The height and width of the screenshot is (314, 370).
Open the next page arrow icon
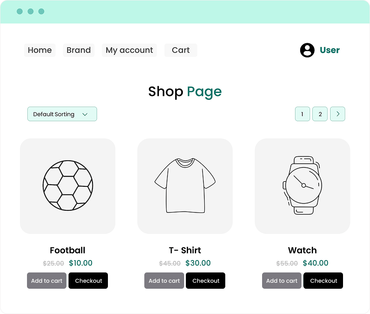coord(337,114)
